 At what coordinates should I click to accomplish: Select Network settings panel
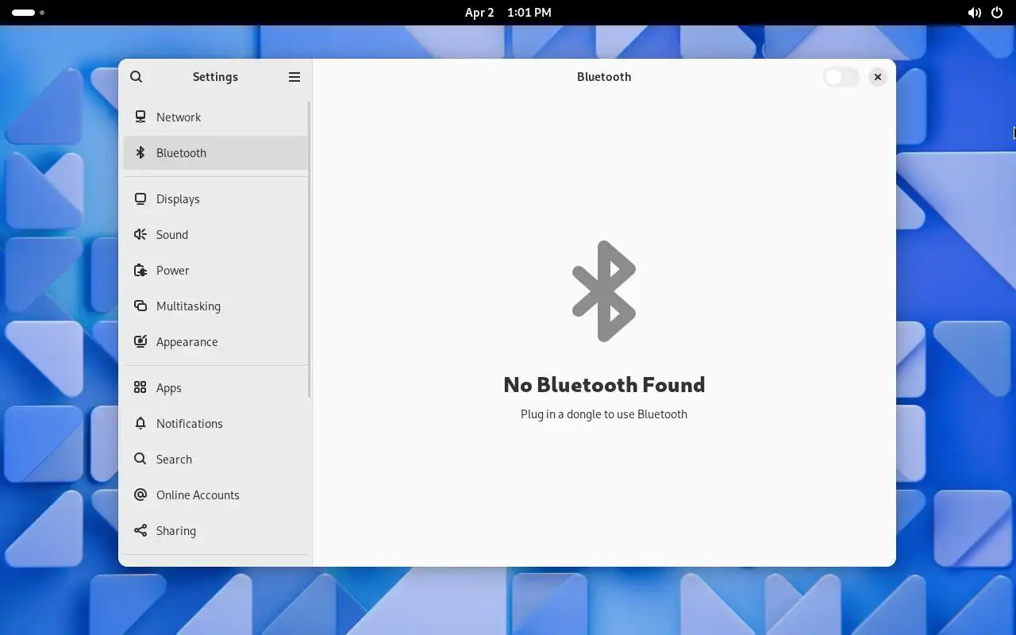215,117
